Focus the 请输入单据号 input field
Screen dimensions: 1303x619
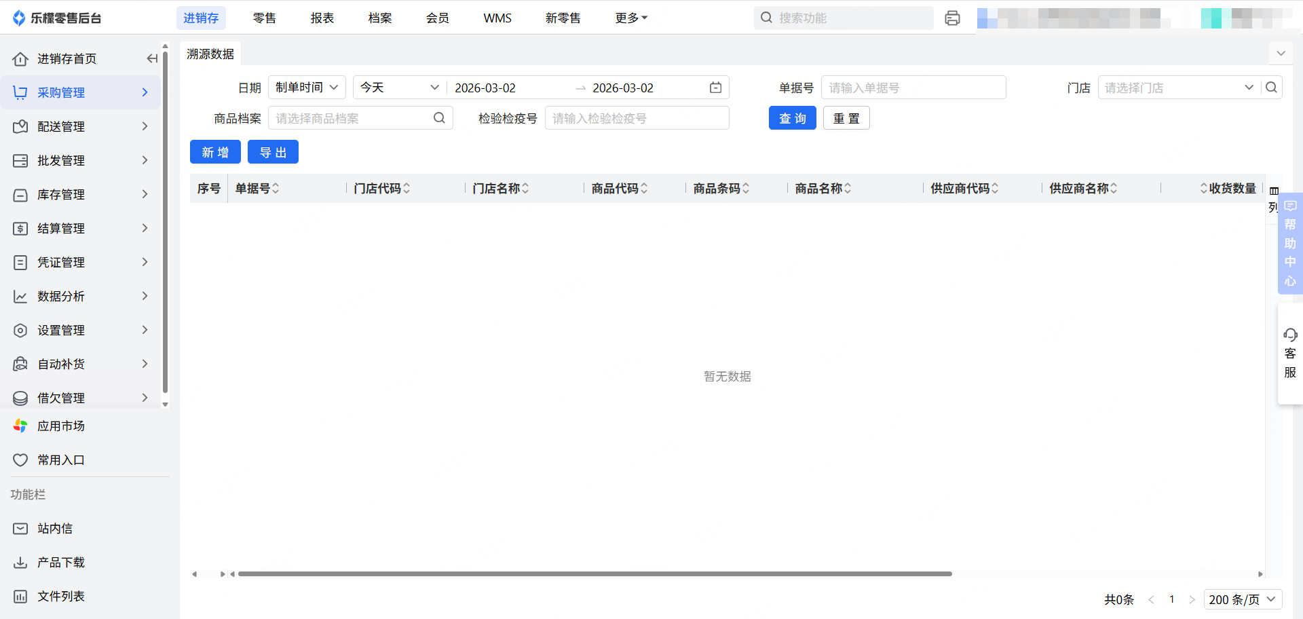pyautogui.click(x=913, y=88)
